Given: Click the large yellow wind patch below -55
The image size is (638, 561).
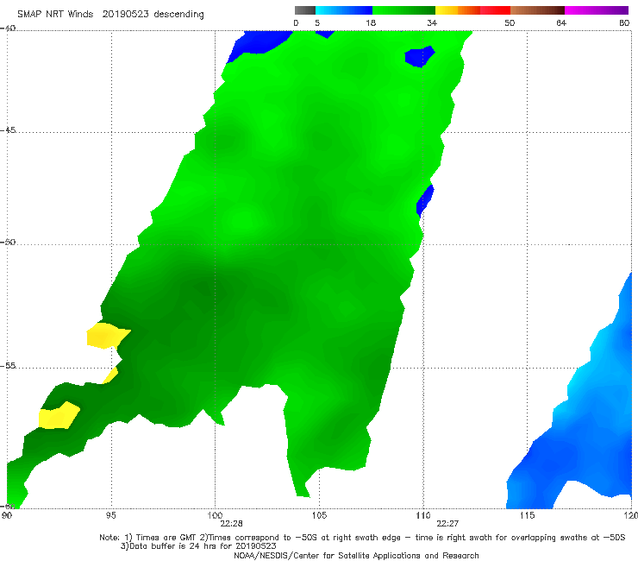Looking at the screenshot, I should click(59, 415).
